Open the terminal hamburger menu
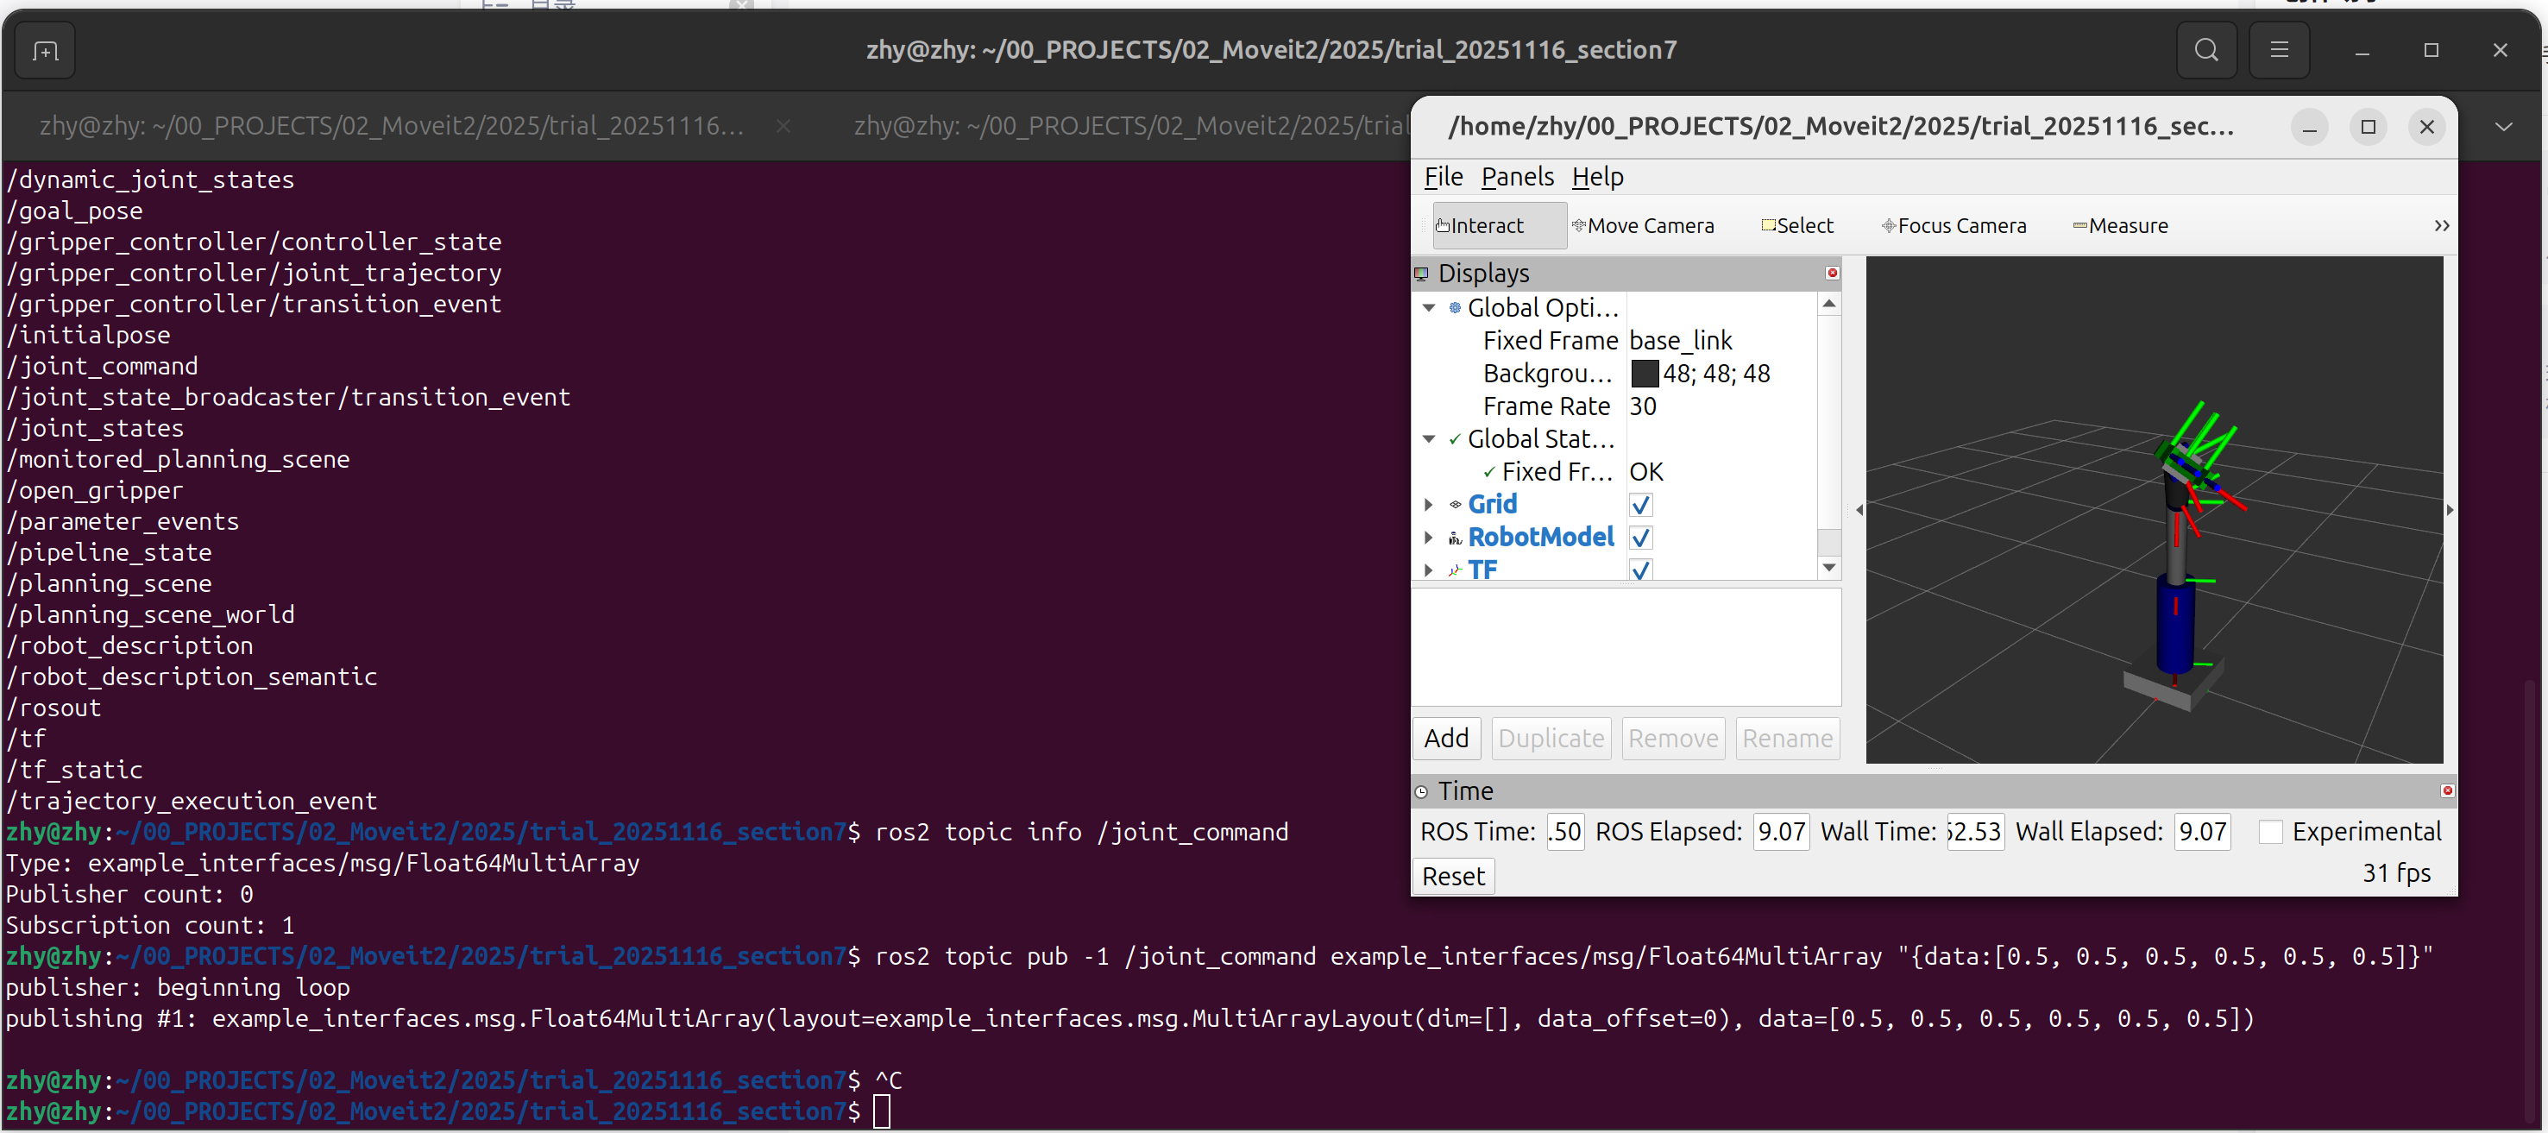Screen dimensions: 2548x1133 [x=2278, y=50]
